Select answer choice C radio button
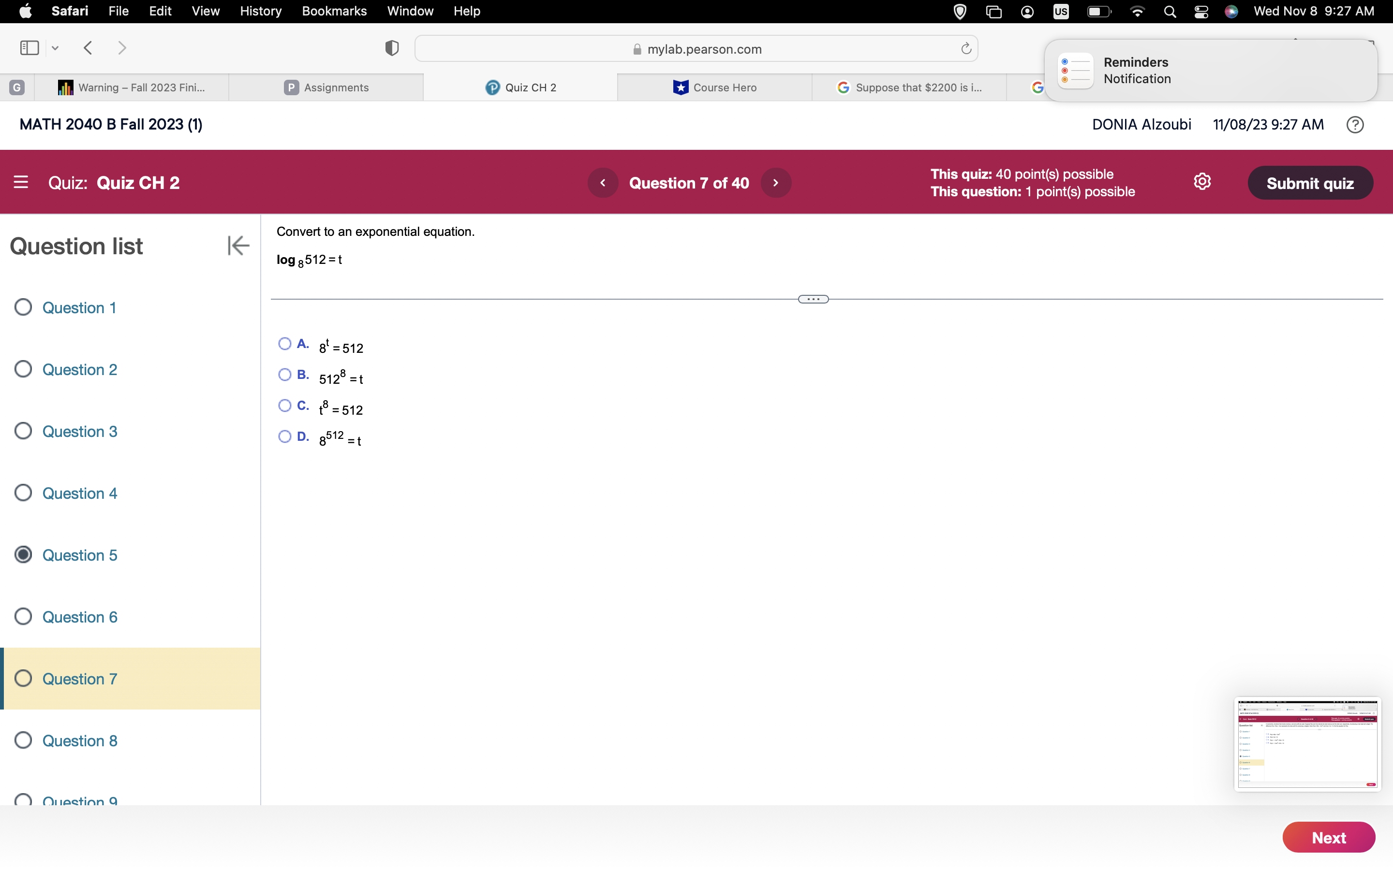The width and height of the screenshot is (1393, 870). (x=285, y=406)
